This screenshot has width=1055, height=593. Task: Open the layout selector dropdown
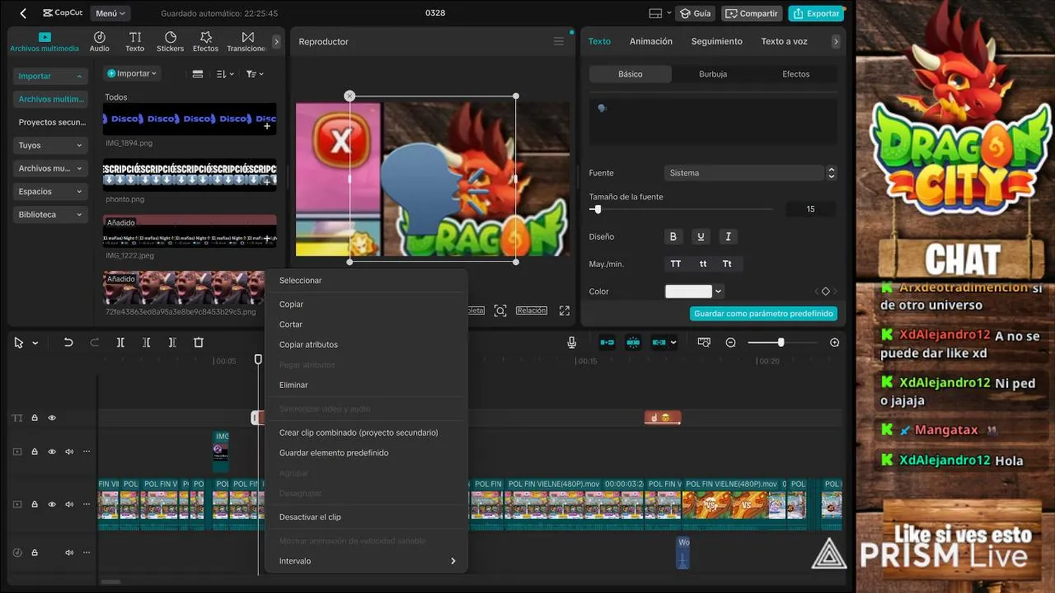(x=659, y=13)
